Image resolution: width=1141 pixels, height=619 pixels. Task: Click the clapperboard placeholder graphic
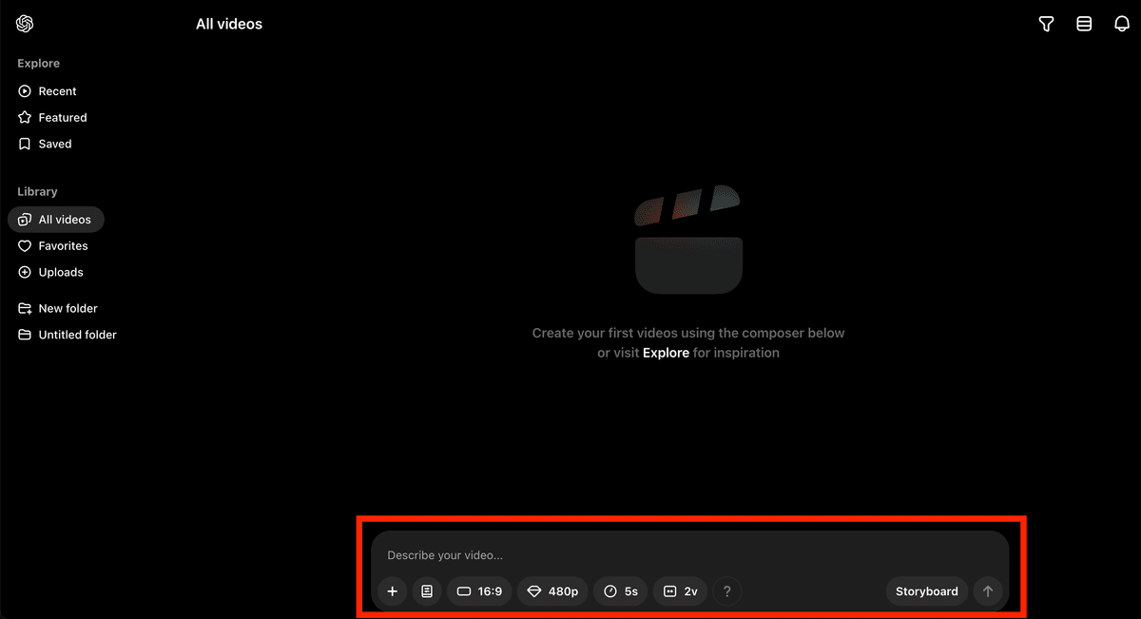[x=688, y=240]
